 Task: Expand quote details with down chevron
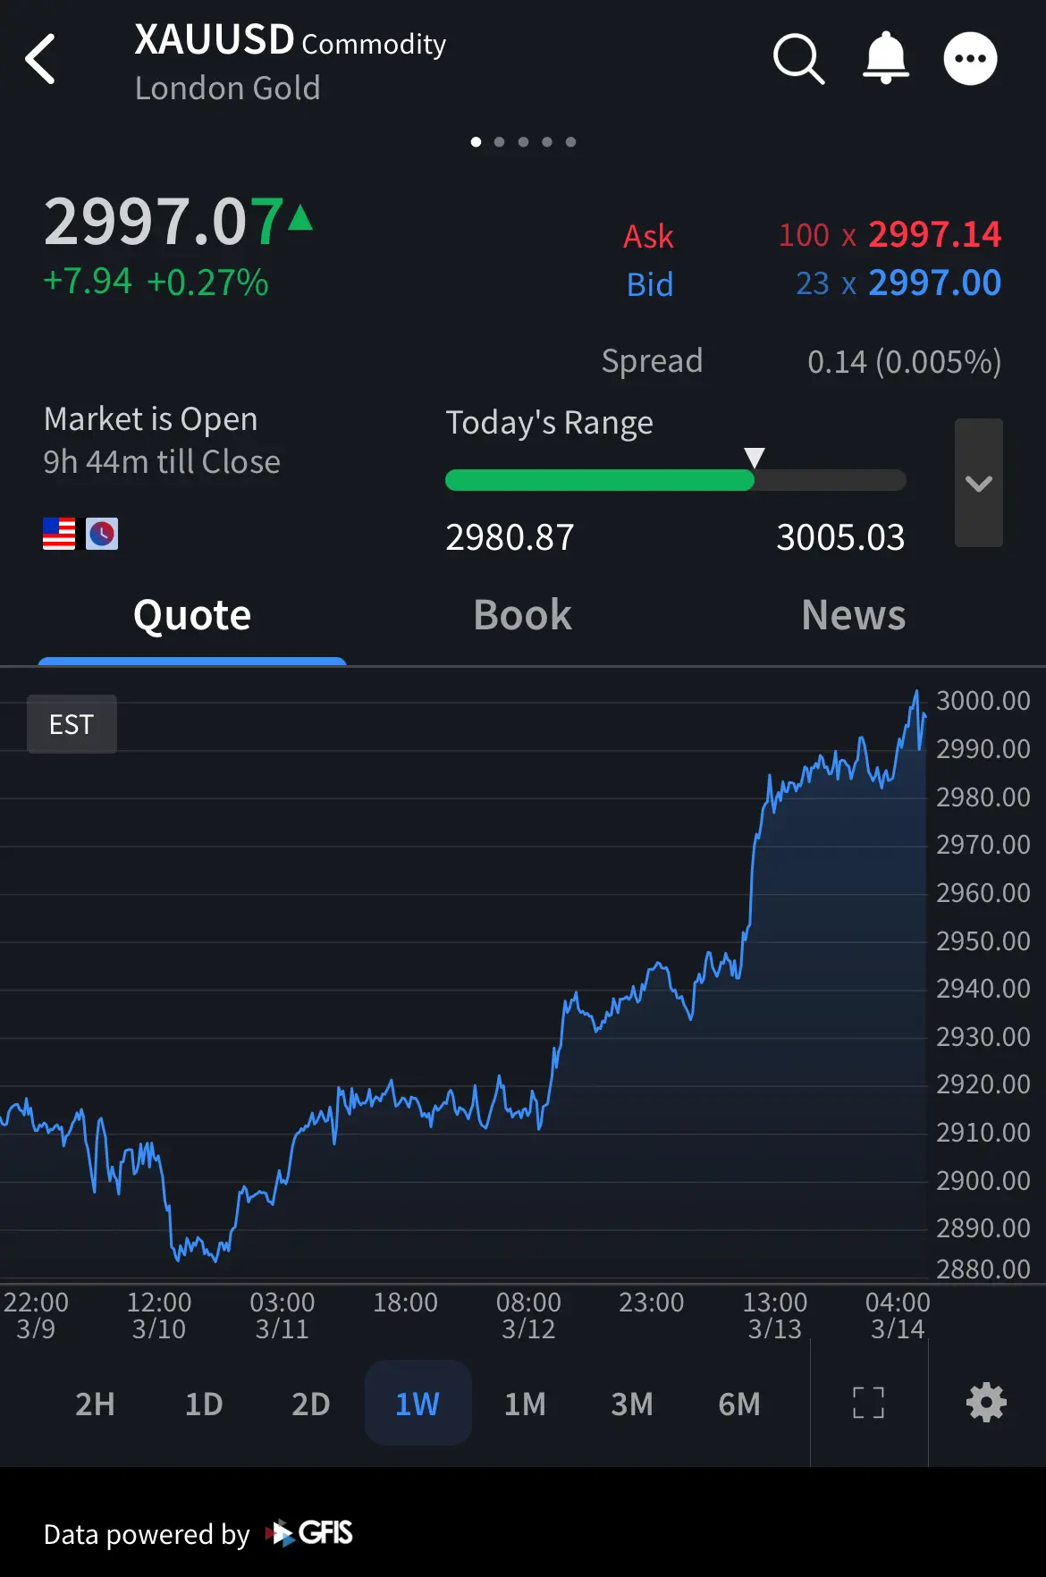click(x=979, y=483)
